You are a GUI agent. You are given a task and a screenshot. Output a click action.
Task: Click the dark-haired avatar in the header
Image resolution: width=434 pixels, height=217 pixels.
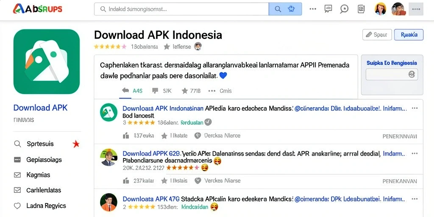click(x=398, y=9)
